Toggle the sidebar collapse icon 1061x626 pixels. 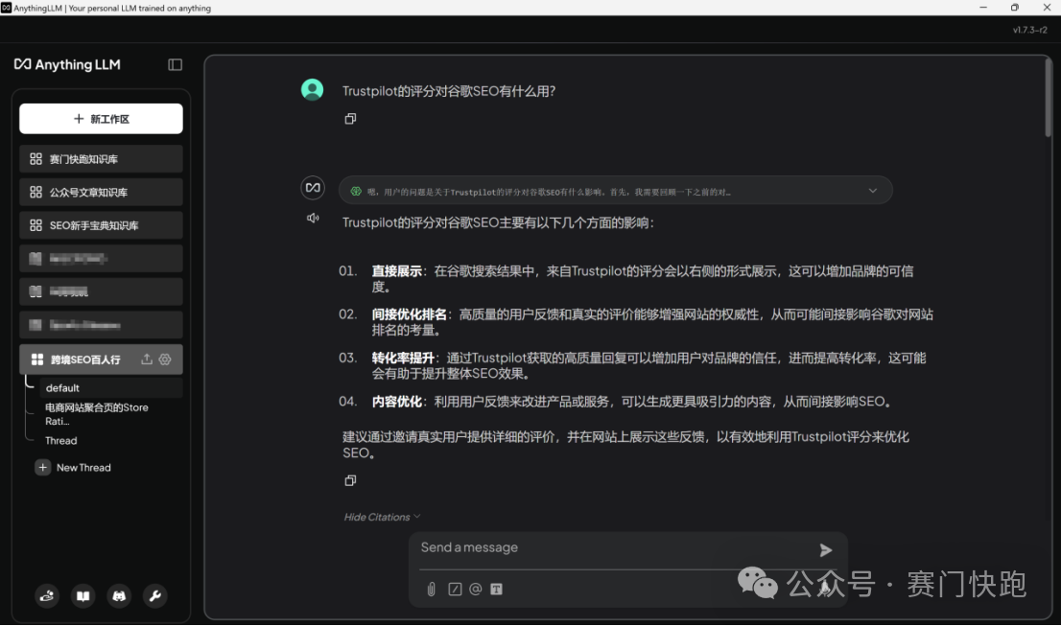pyautogui.click(x=176, y=65)
